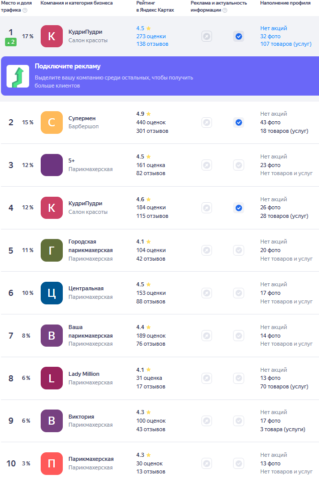Click grey verification mark in Ваша парикмахерская row
Screen dimensions: 319x483
[x=239, y=336]
